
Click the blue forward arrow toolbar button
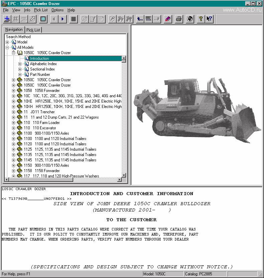pyautogui.click(x=62, y=19)
